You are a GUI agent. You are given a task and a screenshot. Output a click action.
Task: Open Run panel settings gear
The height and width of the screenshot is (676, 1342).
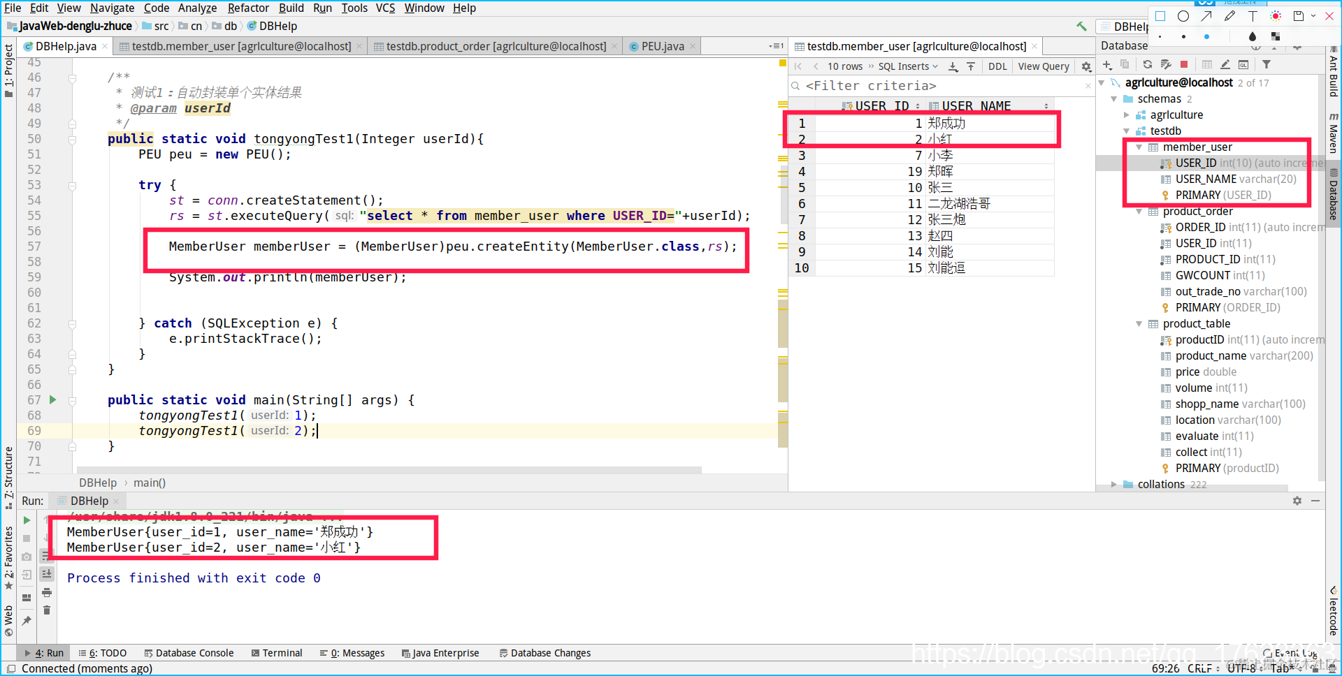pos(1297,501)
